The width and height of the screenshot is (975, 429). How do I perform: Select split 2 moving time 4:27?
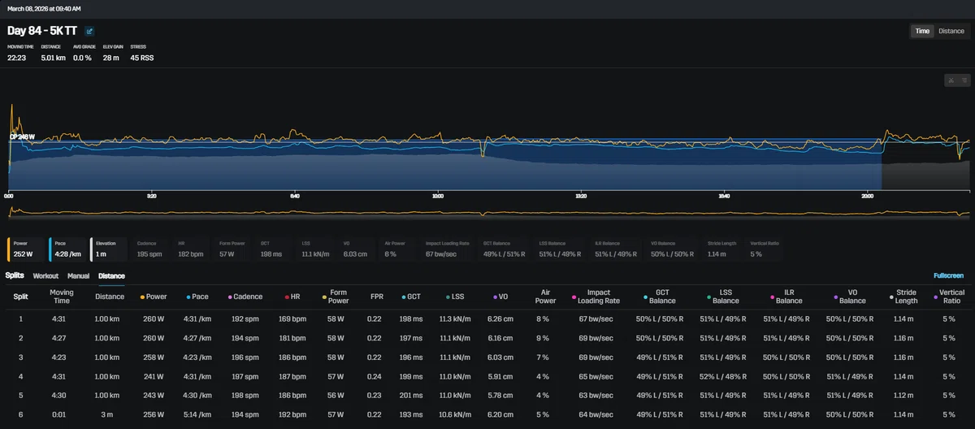[x=62, y=337]
